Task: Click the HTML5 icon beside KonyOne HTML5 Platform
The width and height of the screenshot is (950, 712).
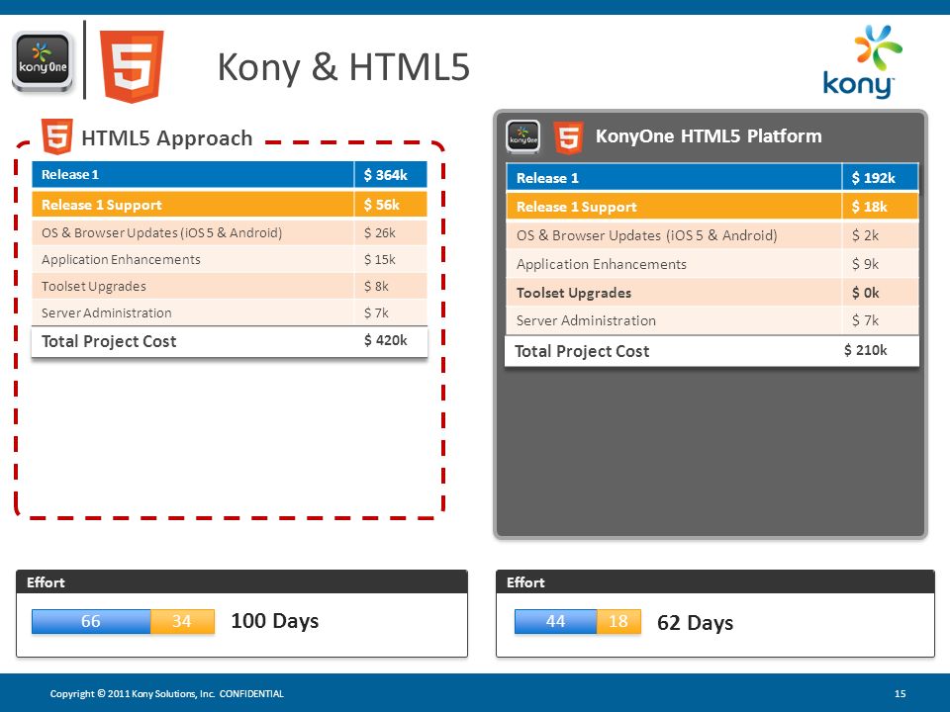Action: click(x=568, y=137)
